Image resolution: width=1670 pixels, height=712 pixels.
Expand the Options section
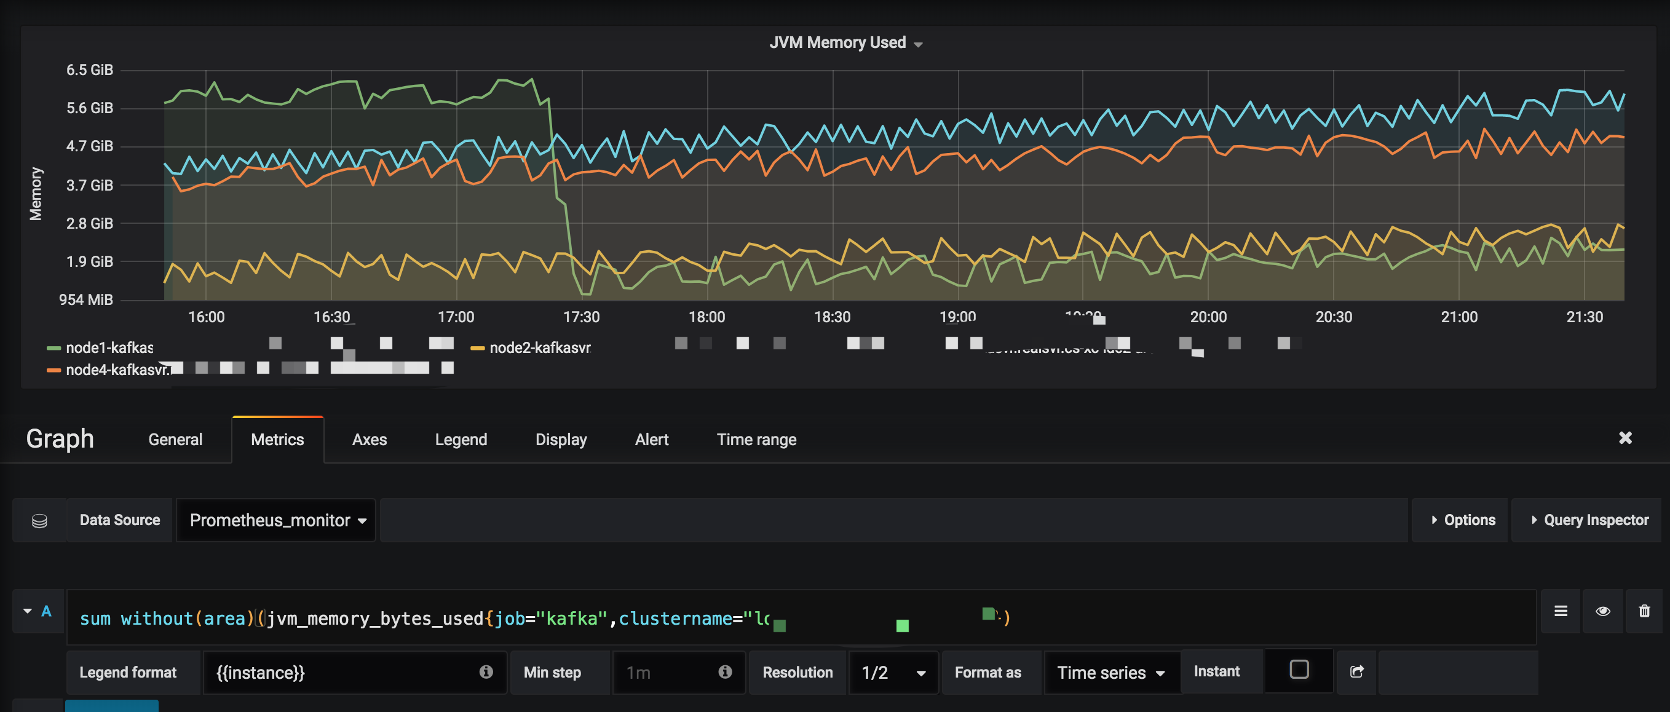coord(1463,520)
